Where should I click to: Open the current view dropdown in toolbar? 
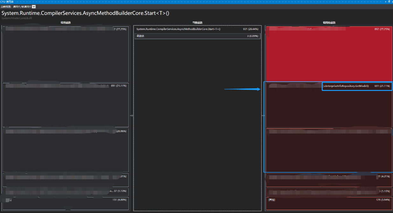click(x=24, y=7)
